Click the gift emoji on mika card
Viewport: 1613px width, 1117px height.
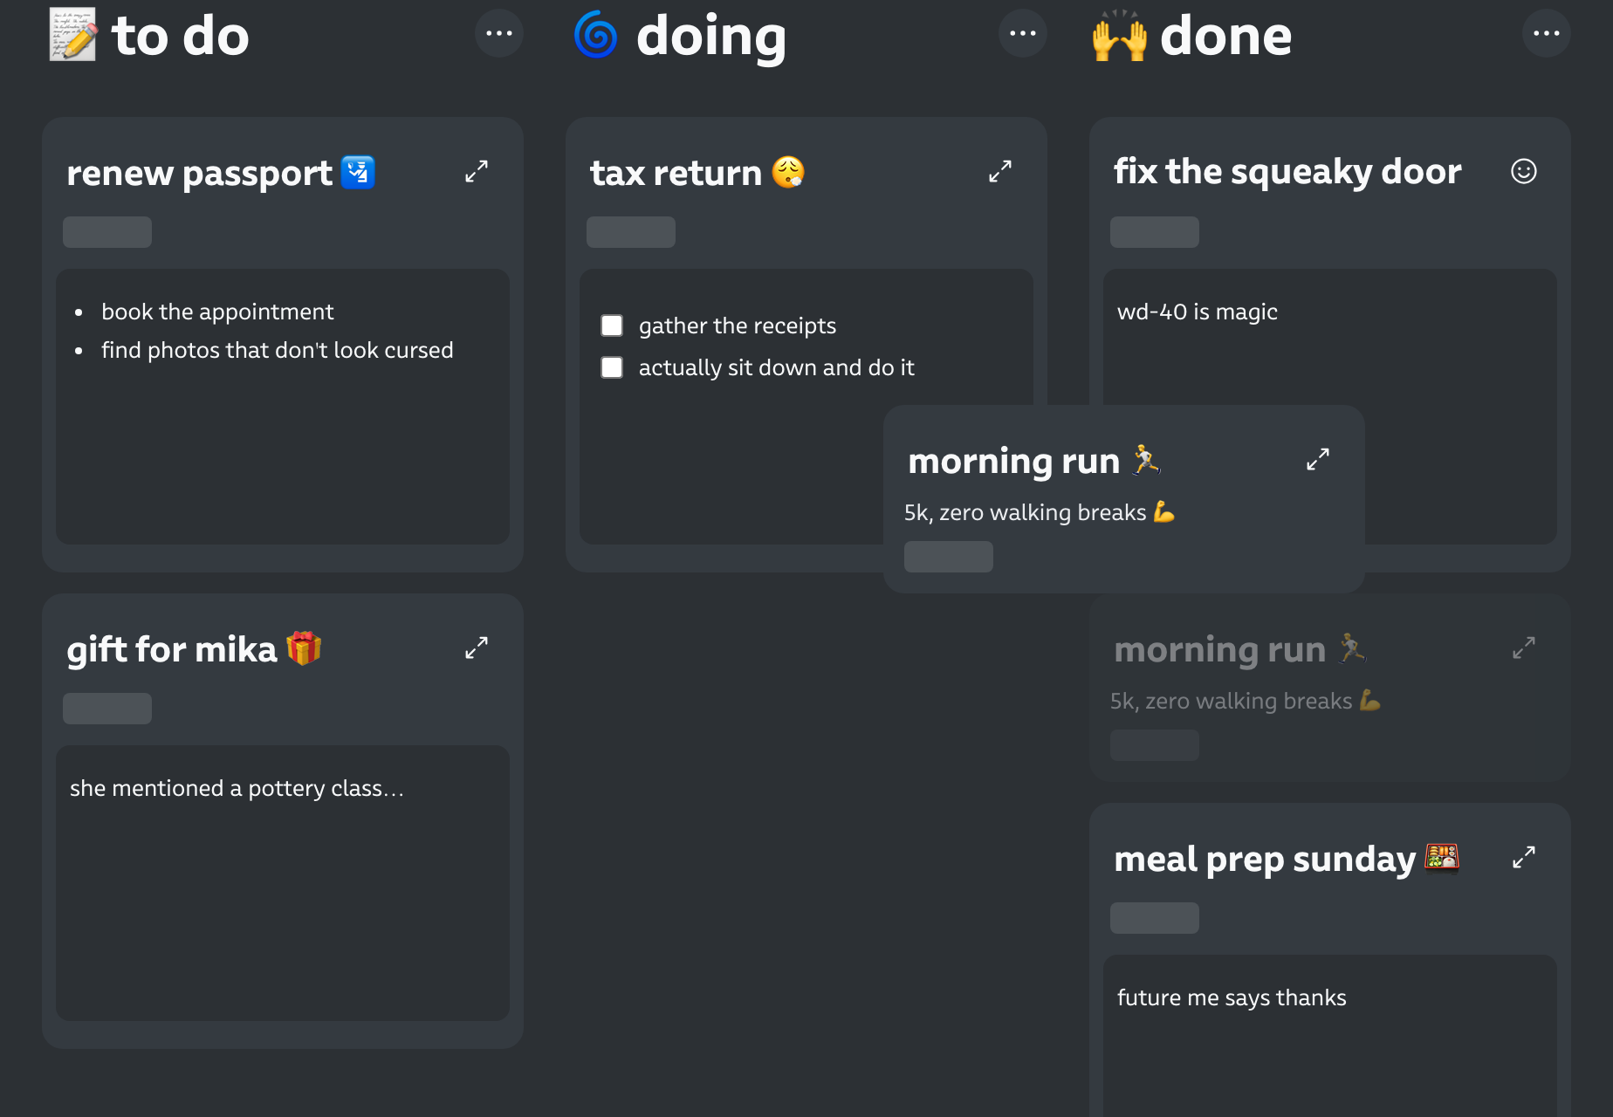[304, 648]
